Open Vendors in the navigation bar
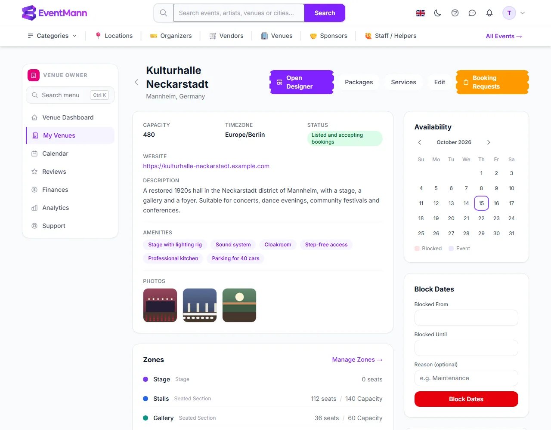The width and height of the screenshot is (551, 430). [226, 36]
